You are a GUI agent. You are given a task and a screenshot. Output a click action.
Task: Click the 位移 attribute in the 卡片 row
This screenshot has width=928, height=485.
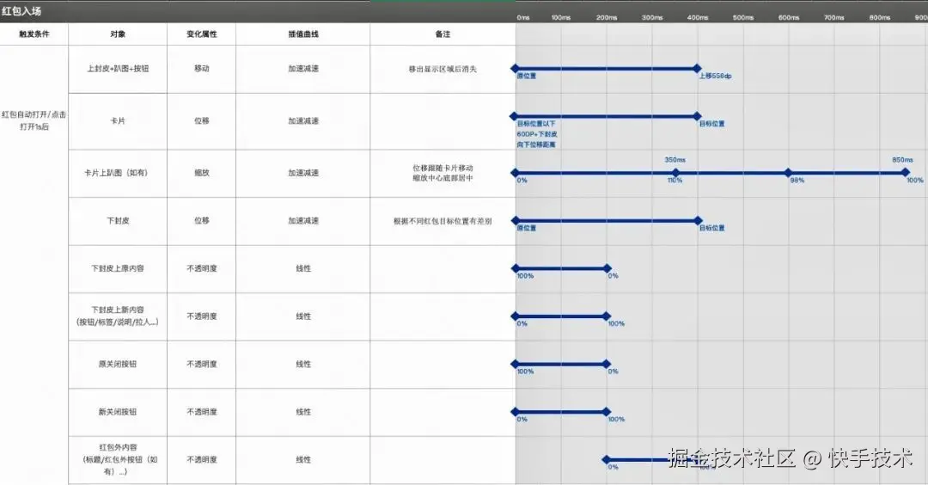pyautogui.click(x=202, y=120)
